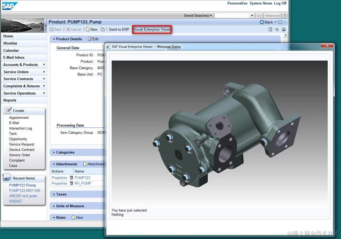This screenshot has height=239, width=341.
Task: Delete RH_PUMP attachment via trash icon
Action: click(71, 183)
